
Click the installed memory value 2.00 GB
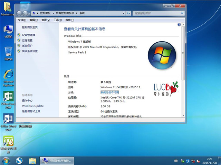(105, 106)
